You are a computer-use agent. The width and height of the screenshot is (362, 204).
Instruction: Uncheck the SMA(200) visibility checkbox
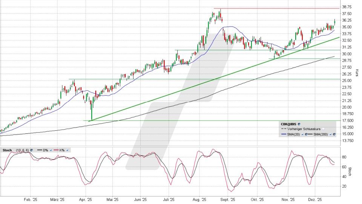(331, 134)
